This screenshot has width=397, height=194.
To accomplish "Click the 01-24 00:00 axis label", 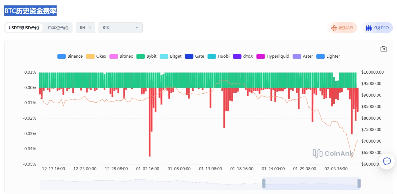I will pos(273,169).
